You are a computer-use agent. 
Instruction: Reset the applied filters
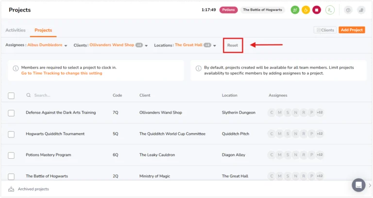click(x=233, y=45)
